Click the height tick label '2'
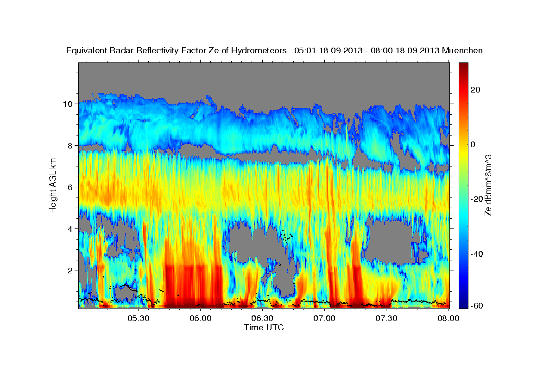The height and width of the screenshot is (370, 556). tap(70, 271)
